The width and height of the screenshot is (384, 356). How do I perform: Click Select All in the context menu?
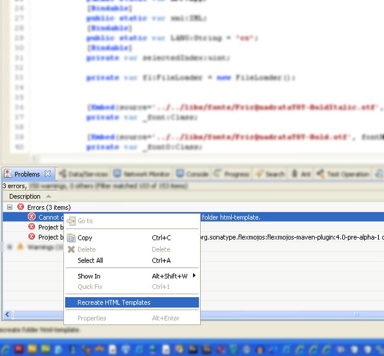click(132, 260)
